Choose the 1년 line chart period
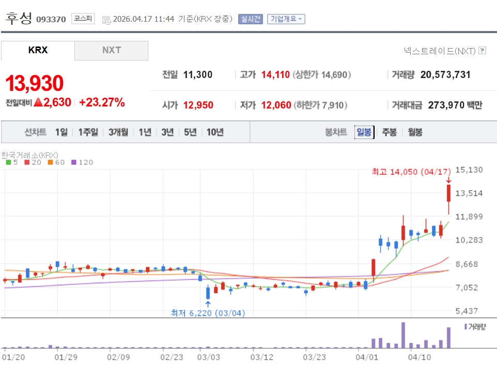This screenshot has height=368, width=497. 145,132
